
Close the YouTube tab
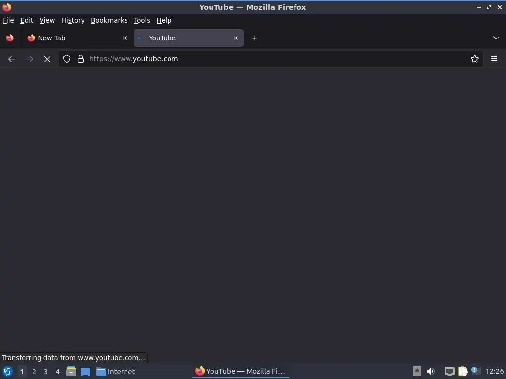pyautogui.click(x=236, y=38)
